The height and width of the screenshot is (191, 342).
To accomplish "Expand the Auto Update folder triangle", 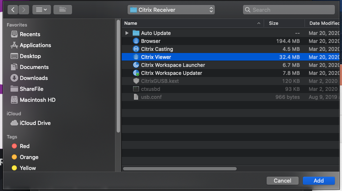I will point(127,33).
